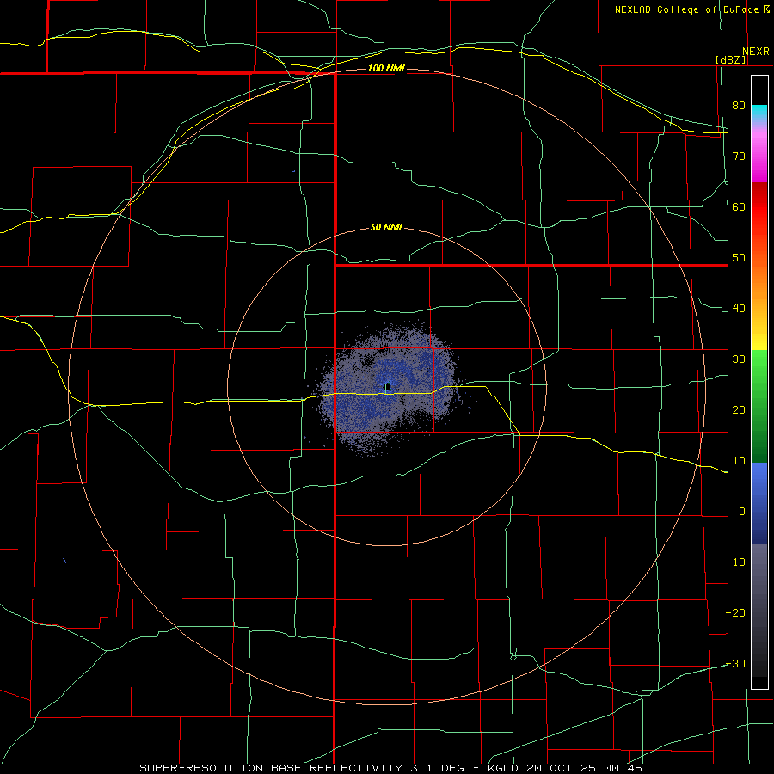Click the Super-Resolution Base Reflectivity caption

391,768
